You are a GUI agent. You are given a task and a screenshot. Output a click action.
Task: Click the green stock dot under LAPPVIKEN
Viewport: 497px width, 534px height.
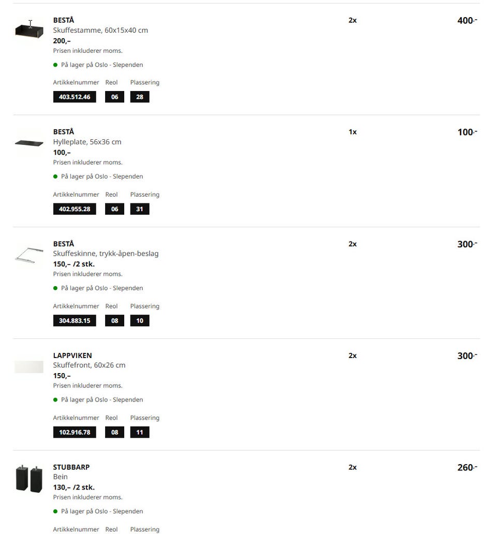click(55, 400)
